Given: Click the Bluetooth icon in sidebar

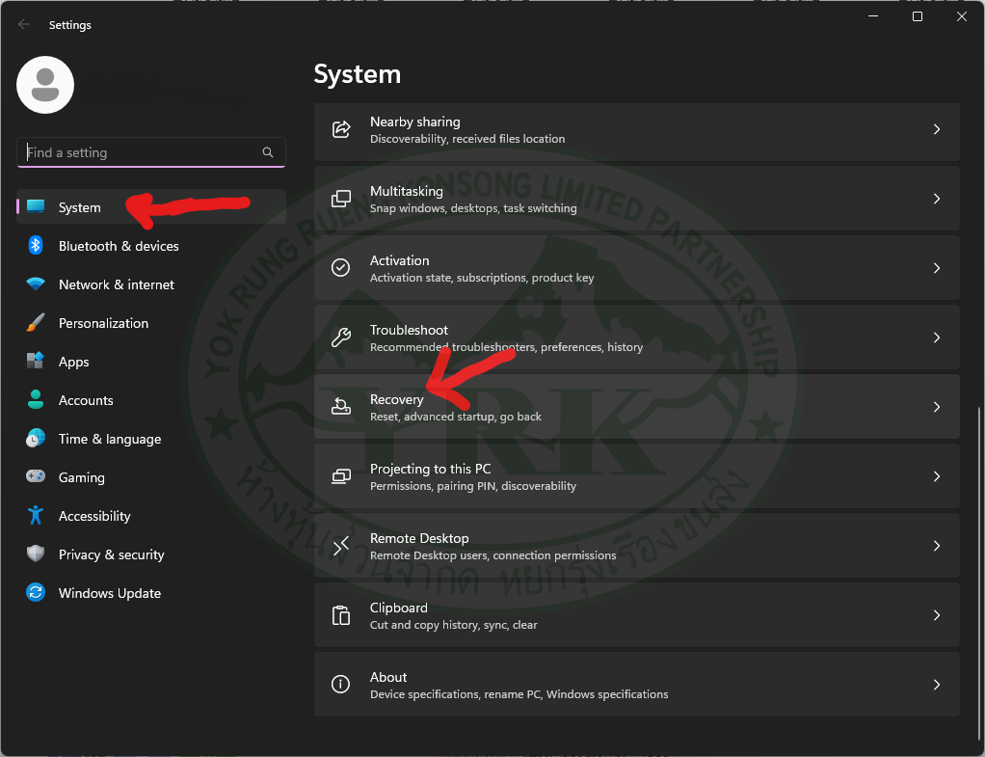Looking at the screenshot, I should click(36, 245).
